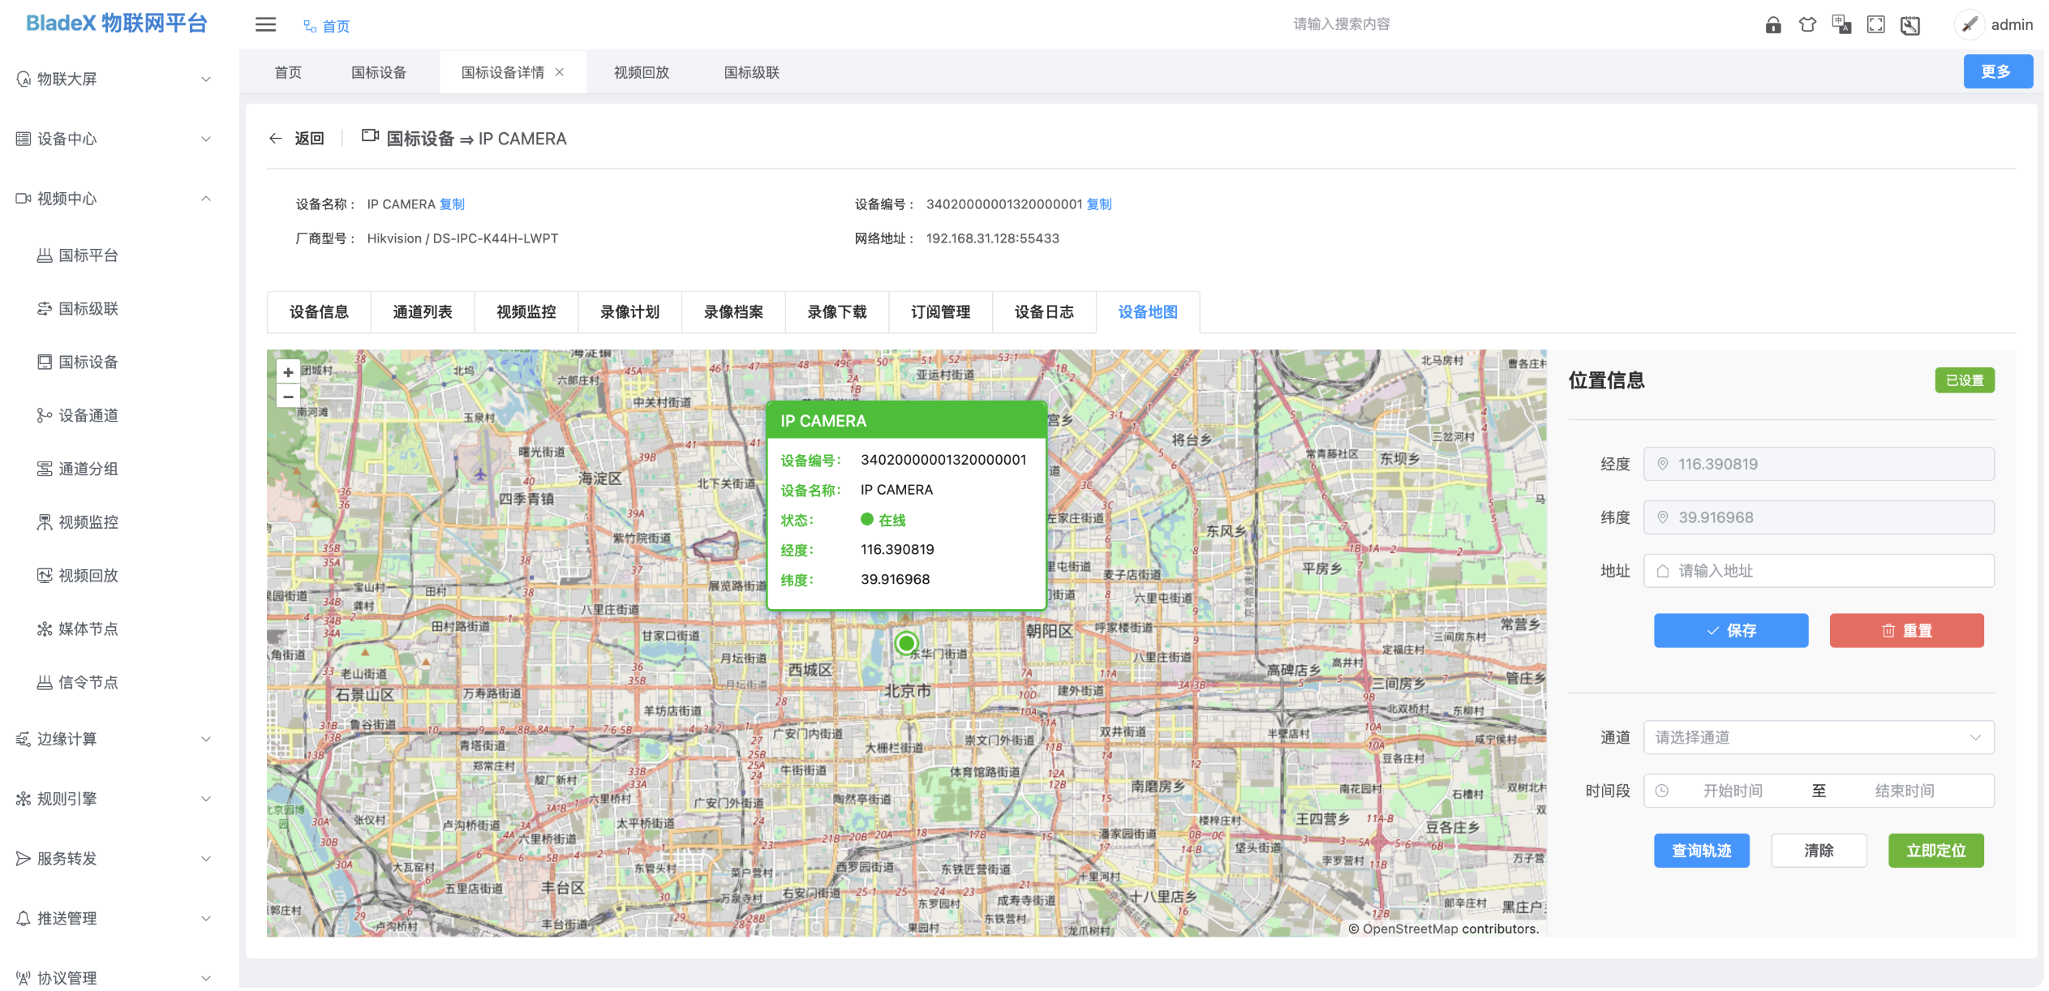Click the 立即定位 button
Image resolution: width=2049 pixels, height=991 pixels.
[x=1935, y=851]
